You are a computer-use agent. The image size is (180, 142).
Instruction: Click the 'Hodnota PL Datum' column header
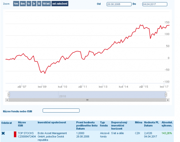(151, 124)
